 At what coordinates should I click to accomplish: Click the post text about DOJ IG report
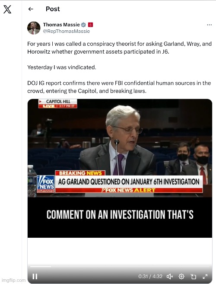tap(119, 87)
